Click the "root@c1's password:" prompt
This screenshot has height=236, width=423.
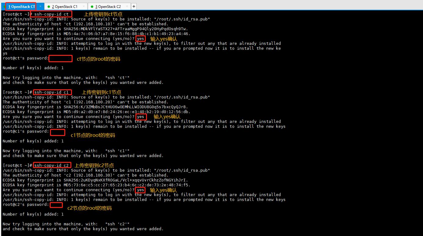(x=26, y=131)
